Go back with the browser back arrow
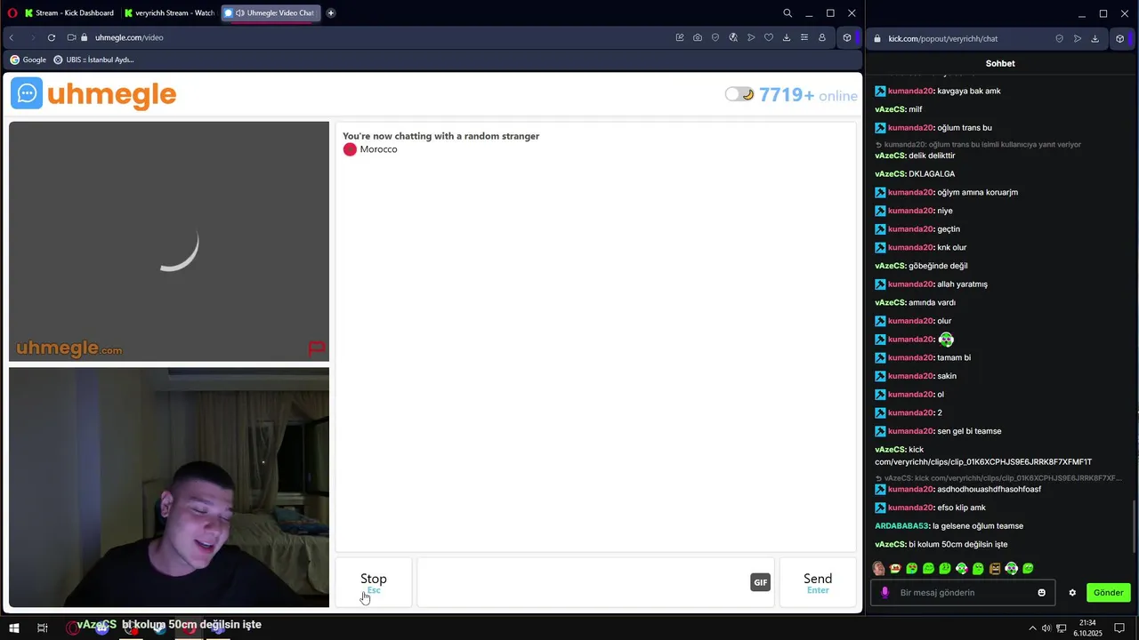 pyautogui.click(x=12, y=37)
